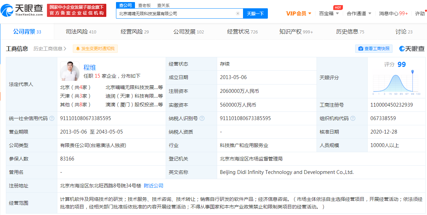427x215 pixels.
Task: Click the help icon beside 统一社会信用代码
Action: pyautogui.click(x=52, y=118)
